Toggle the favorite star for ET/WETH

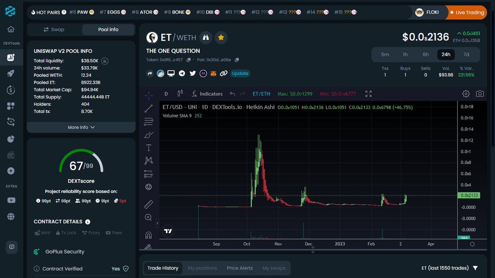[x=221, y=38]
